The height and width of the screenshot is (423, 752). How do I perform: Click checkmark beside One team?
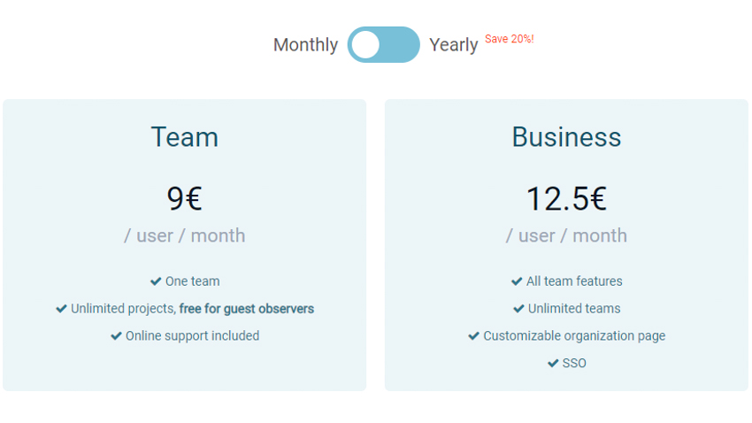click(x=156, y=281)
